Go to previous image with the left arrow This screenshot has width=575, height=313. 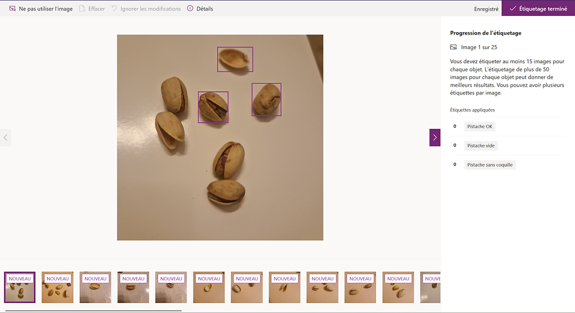click(5, 137)
